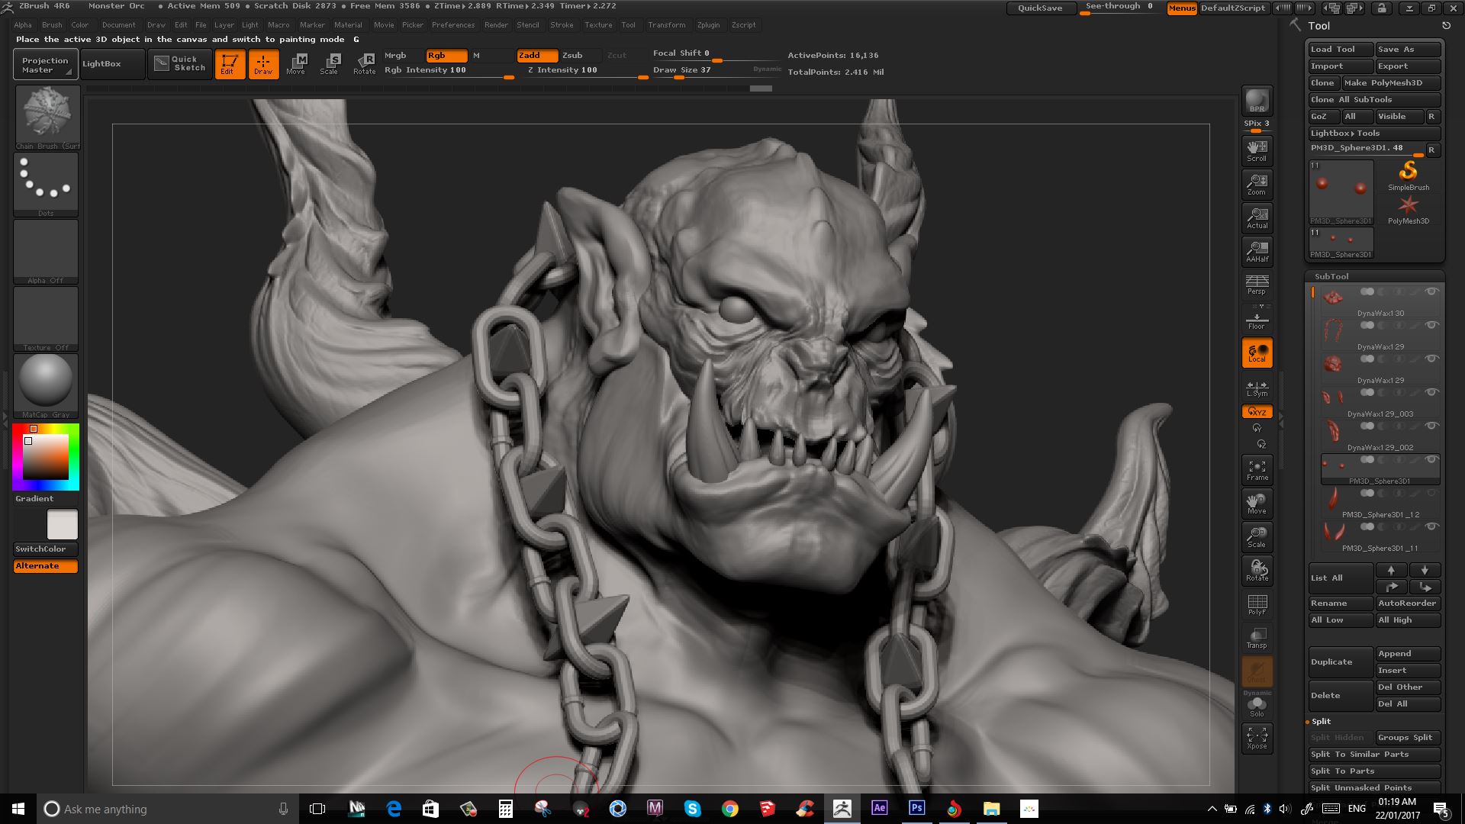The width and height of the screenshot is (1465, 824).
Task: Hide DynaWax130 subtool with eye icon
Action: (x=1431, y=291)
